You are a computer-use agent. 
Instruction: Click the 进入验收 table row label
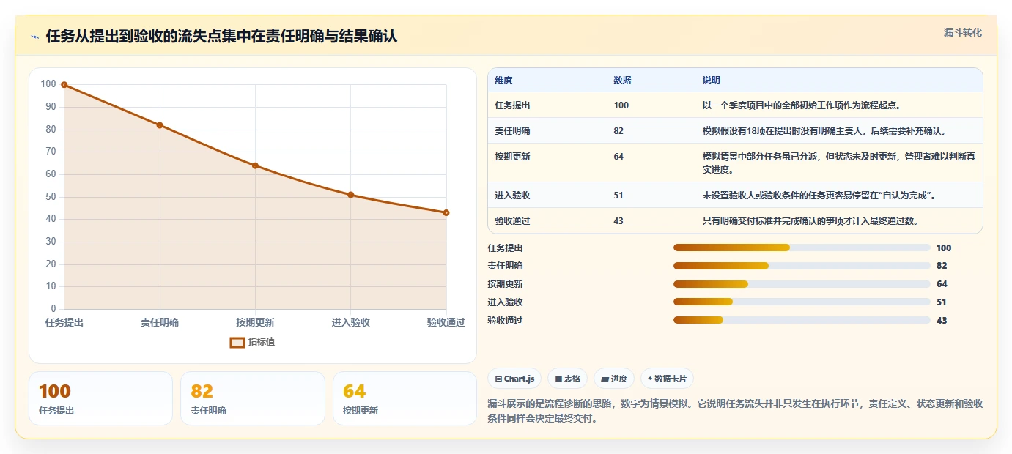click(513, 196)
